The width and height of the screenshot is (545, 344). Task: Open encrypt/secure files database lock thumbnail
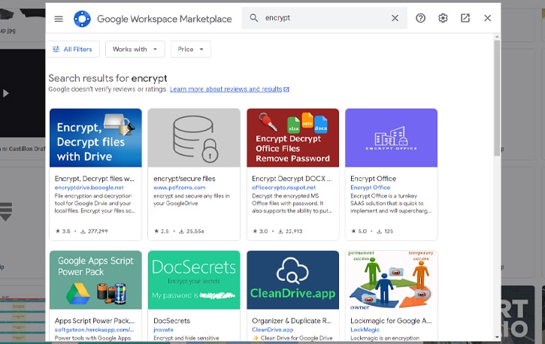[x=194, y=137]
